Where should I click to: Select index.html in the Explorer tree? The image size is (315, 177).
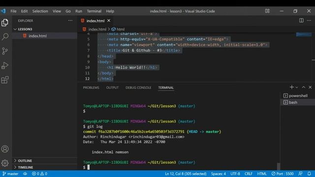pyautogui.click(x=45, y=36)
